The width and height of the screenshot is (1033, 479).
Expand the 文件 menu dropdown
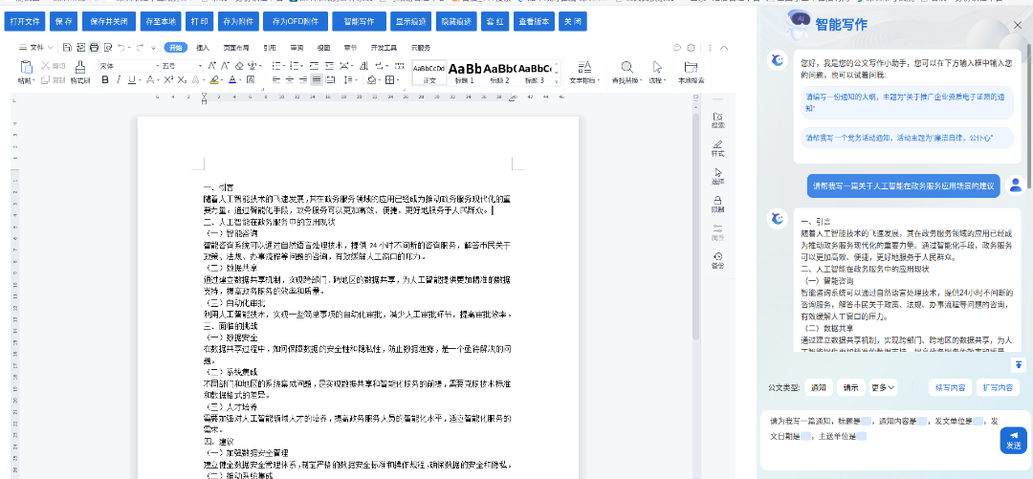click(35, 48)
